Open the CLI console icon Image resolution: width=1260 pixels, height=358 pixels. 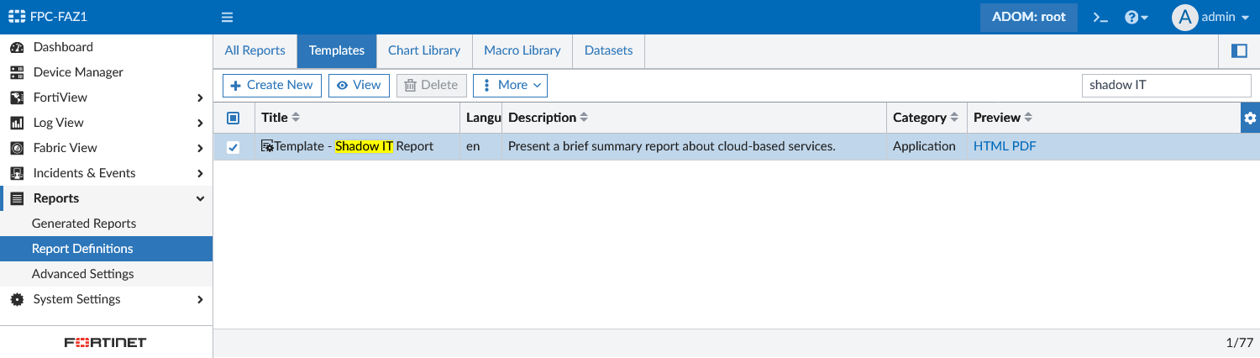(1100, 17)
